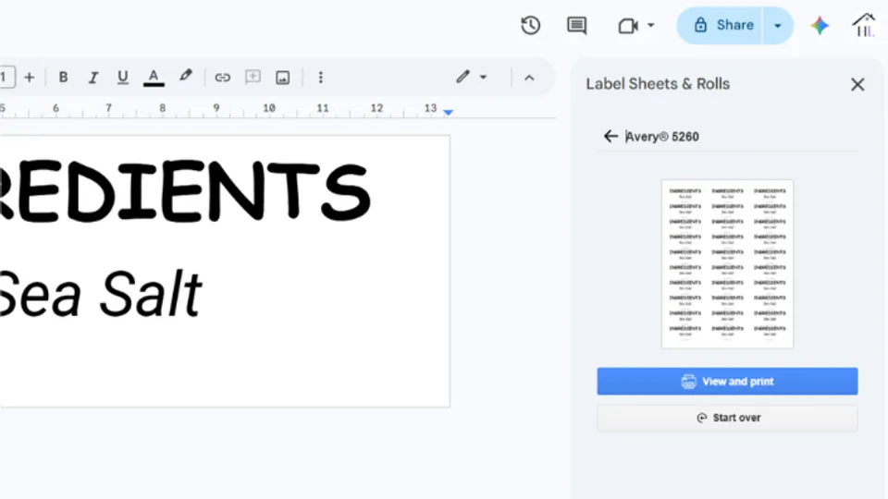This screenshot has width=888, height=499.
Task: Open the Share options dropdown arrow
Action: coord(778,26)
